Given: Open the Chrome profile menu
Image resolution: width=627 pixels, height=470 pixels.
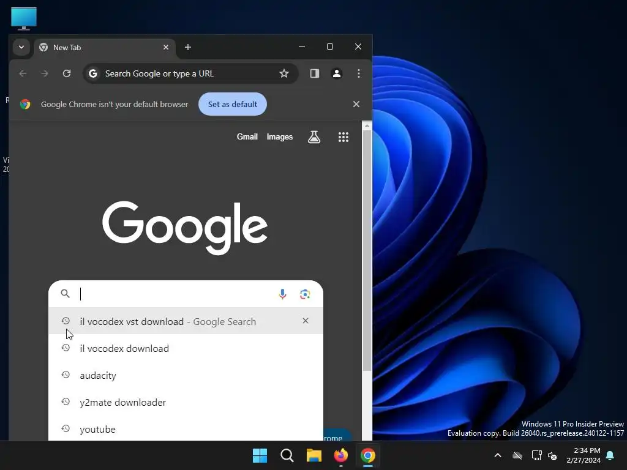Looking at the screenshot, I should pos(337,73).
